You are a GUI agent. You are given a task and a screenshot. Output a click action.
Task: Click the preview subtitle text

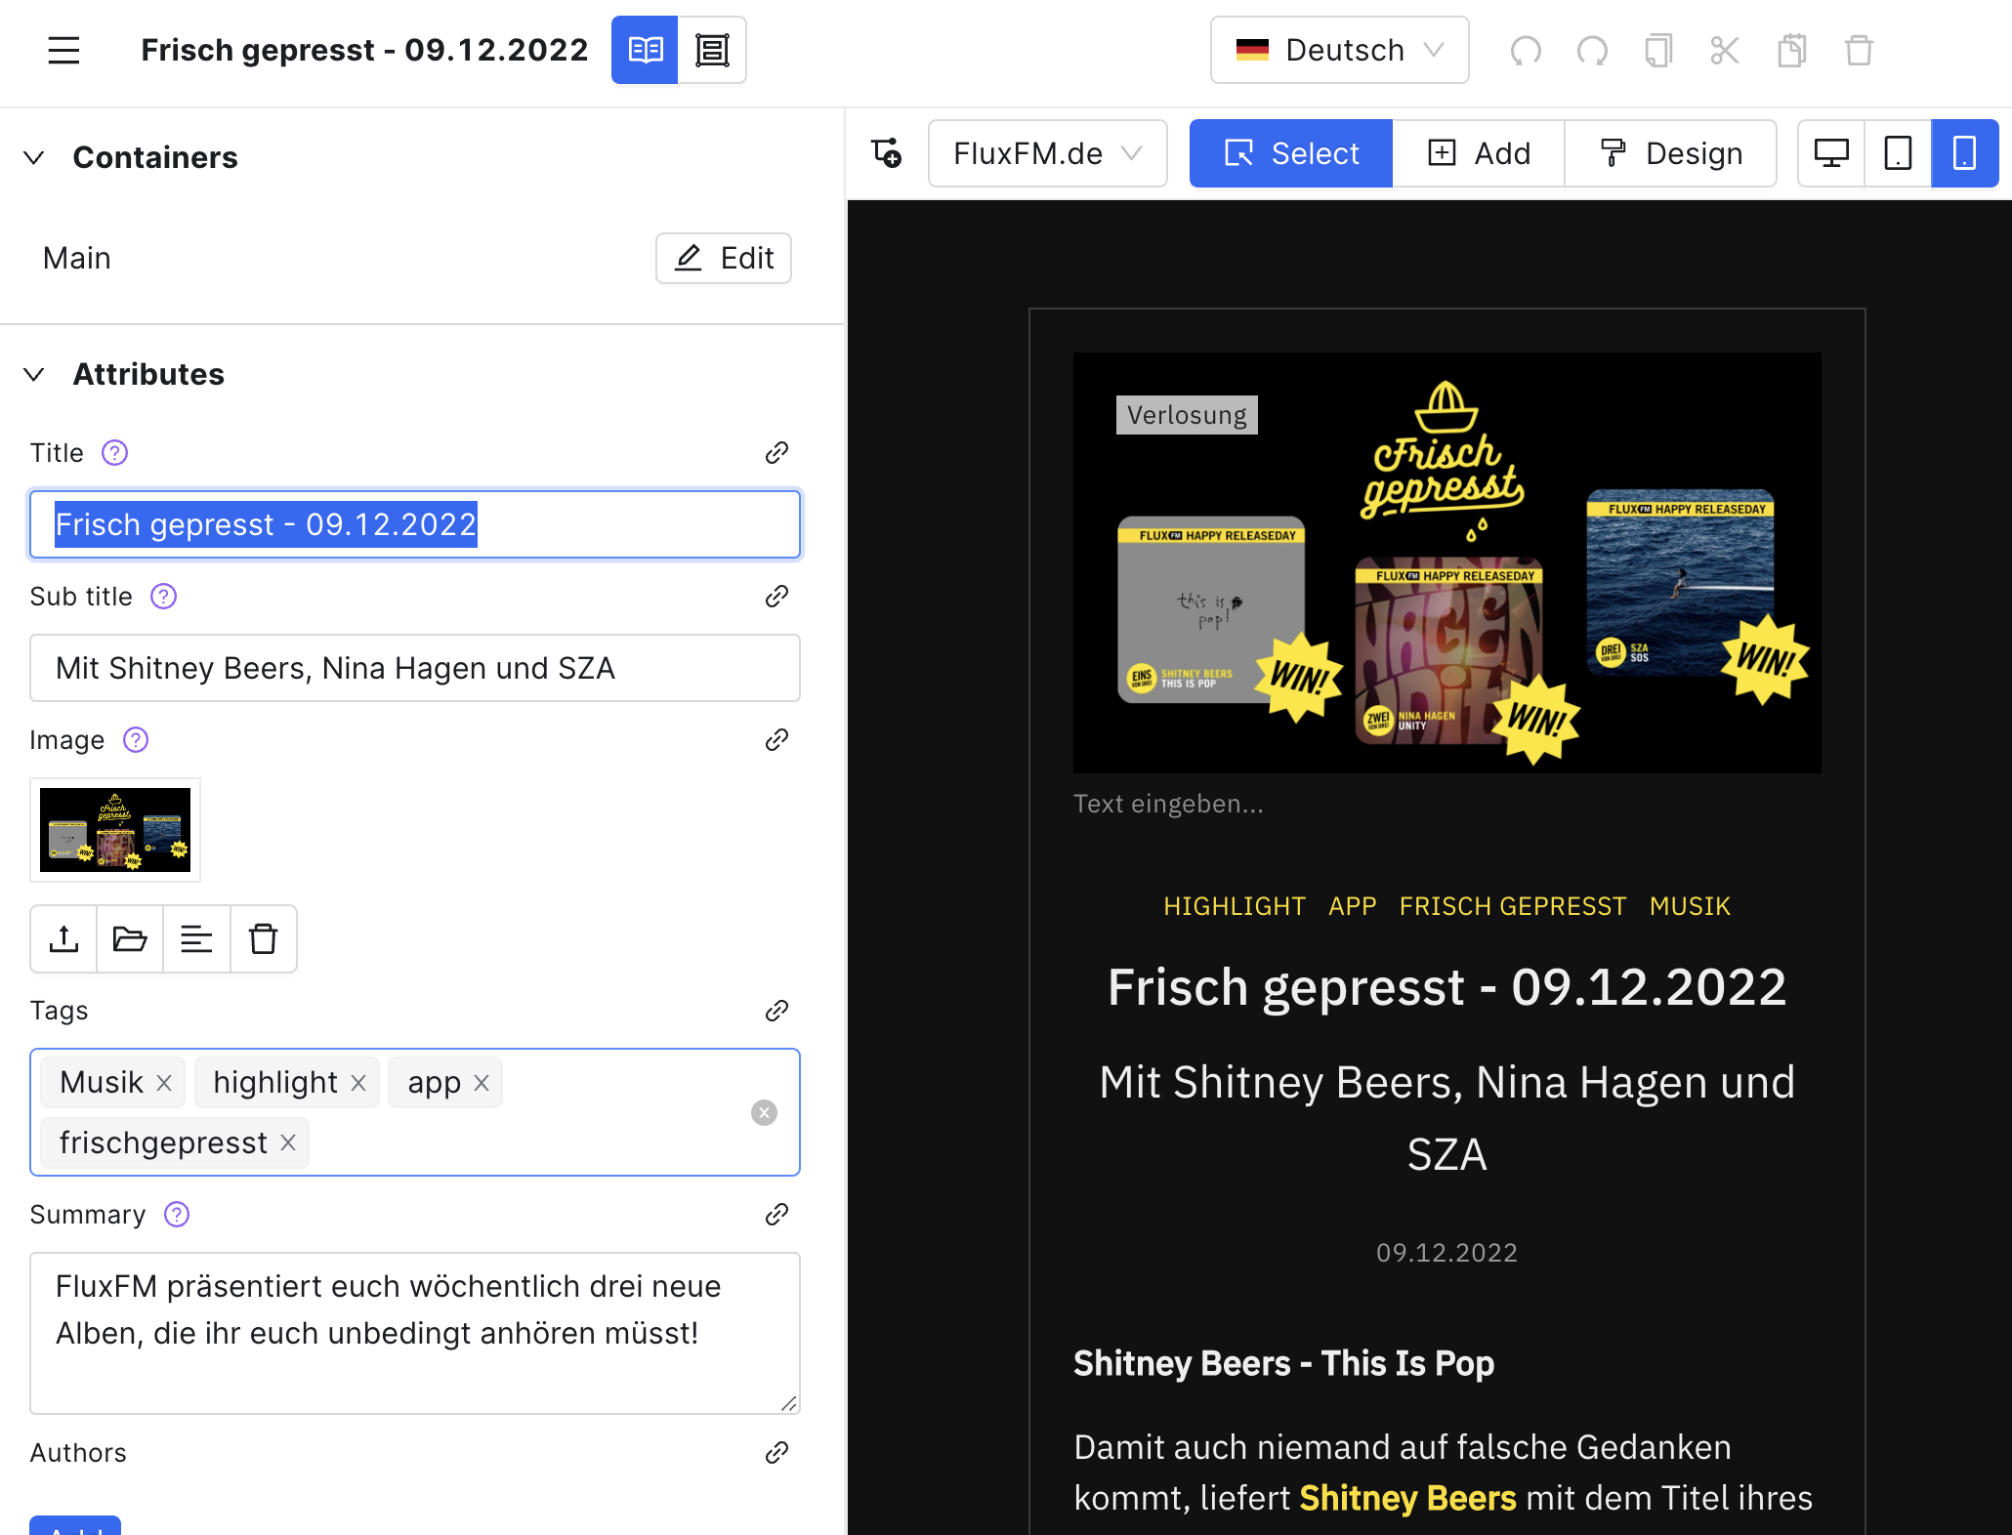[x=1446, y=1118]
